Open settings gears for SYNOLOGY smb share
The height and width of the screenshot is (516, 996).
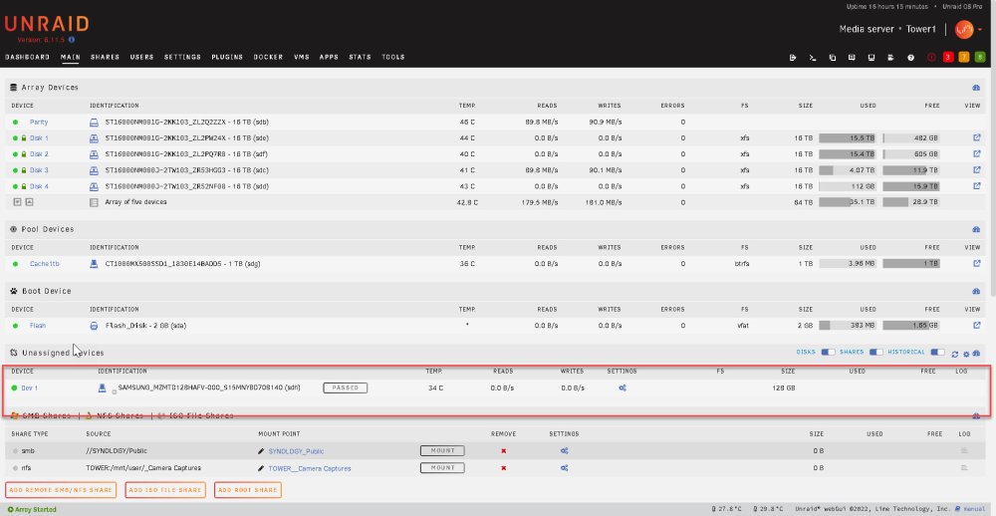(564, 451)
